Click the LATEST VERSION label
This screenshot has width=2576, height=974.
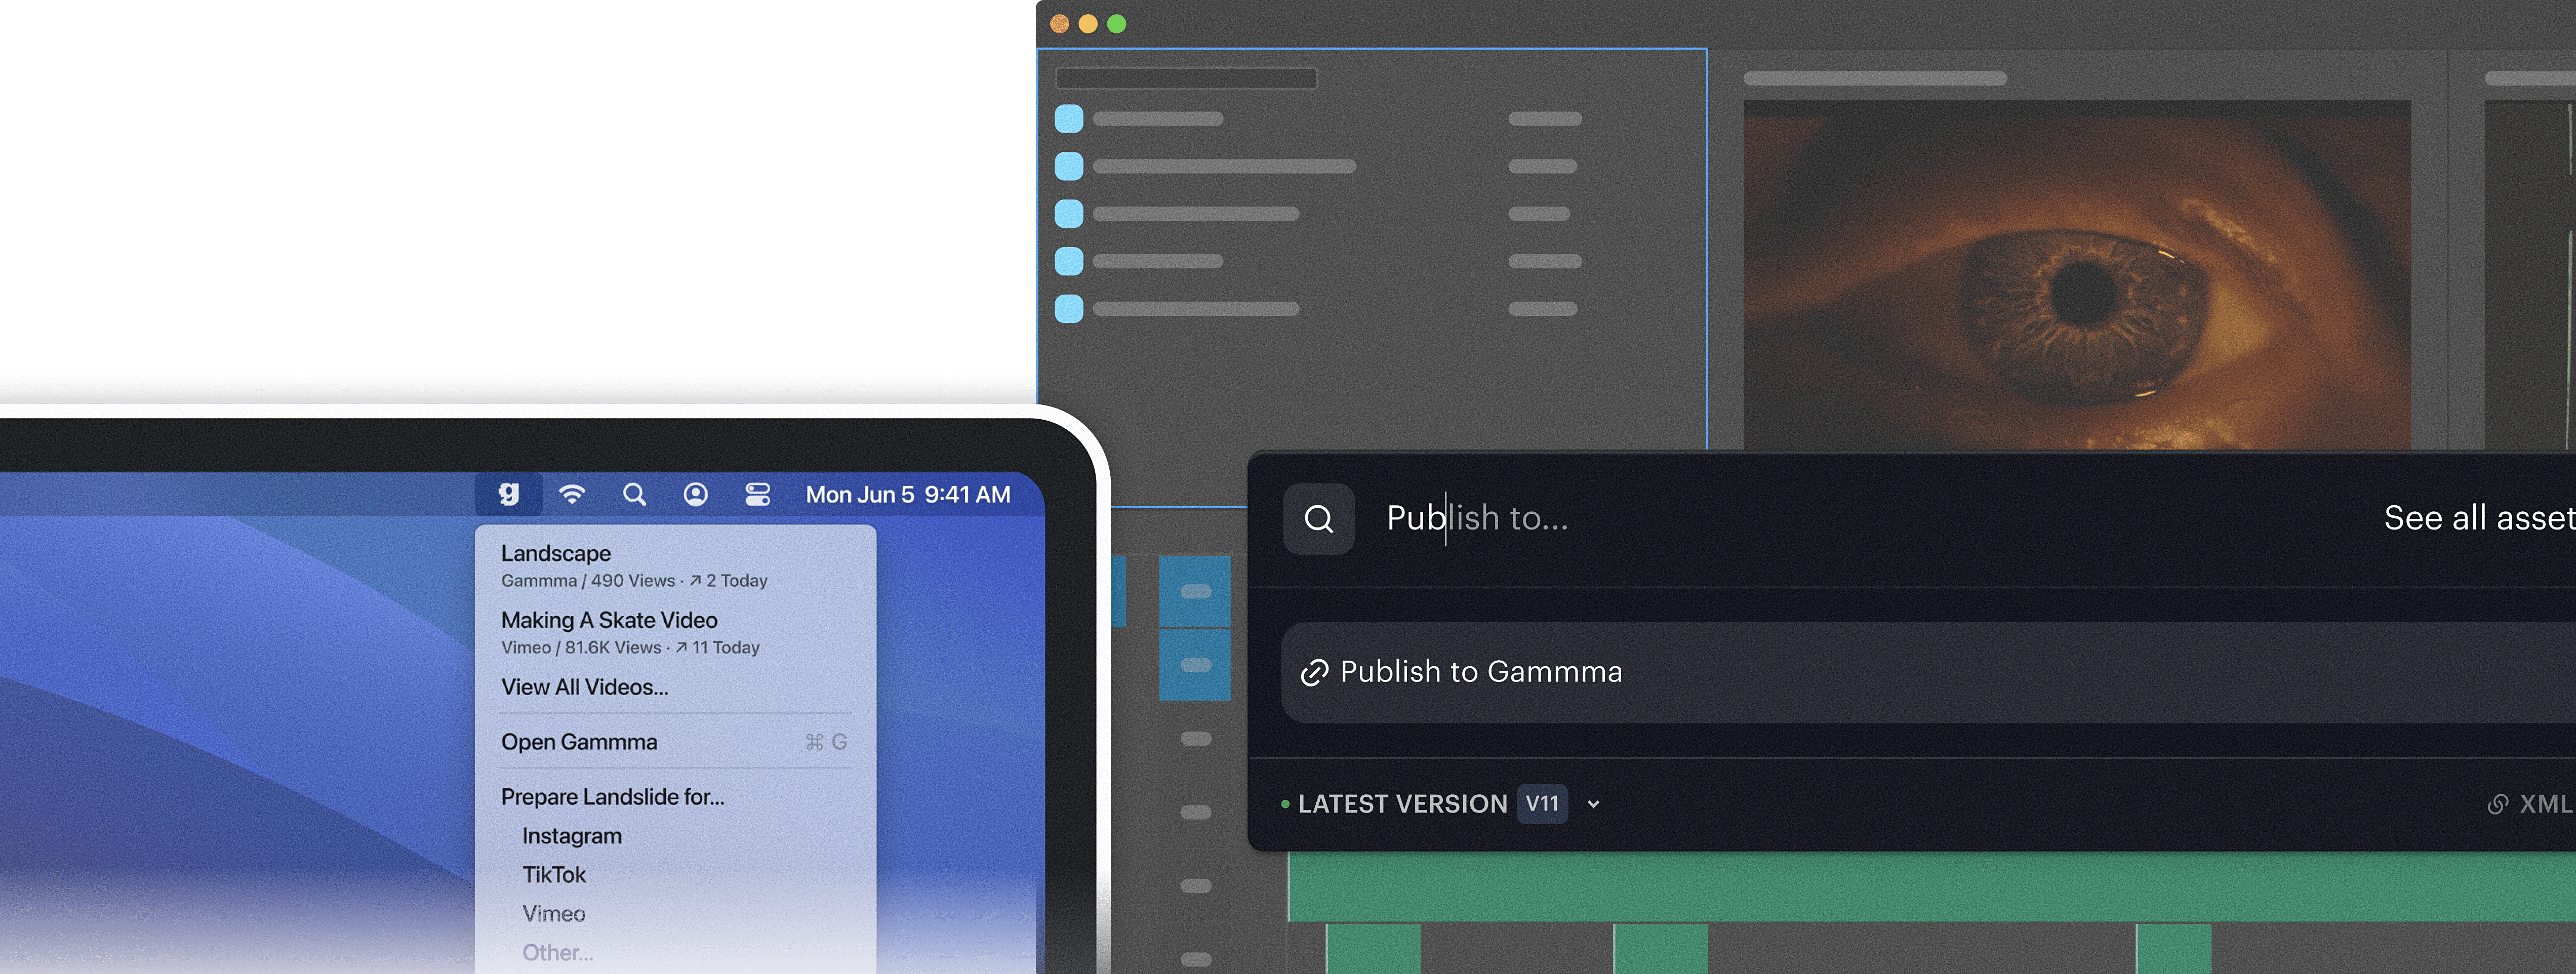[1402, 804]
